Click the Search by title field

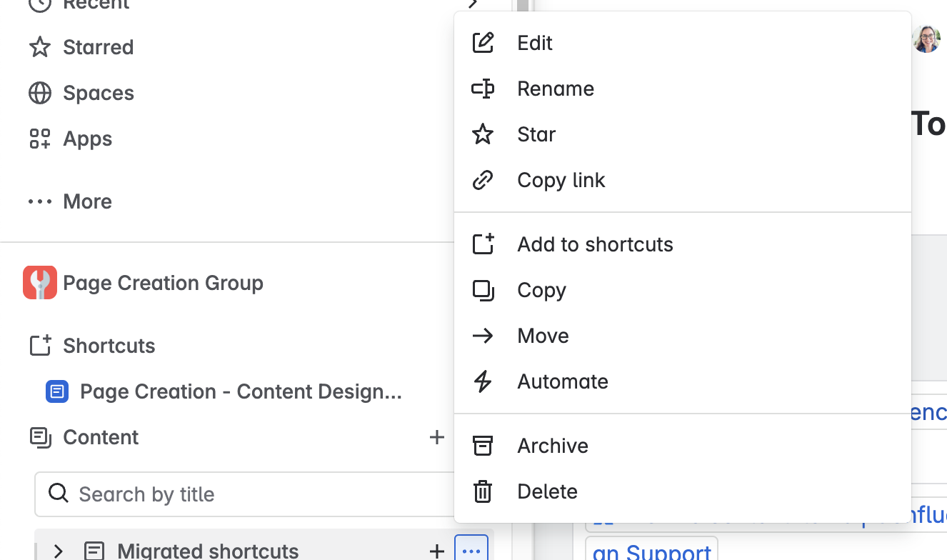pos(246,494)
